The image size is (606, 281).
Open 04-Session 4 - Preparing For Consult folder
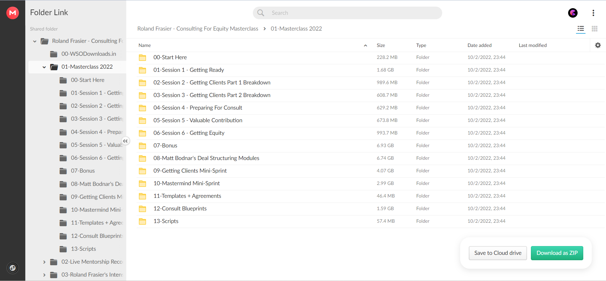pos(198,108)
